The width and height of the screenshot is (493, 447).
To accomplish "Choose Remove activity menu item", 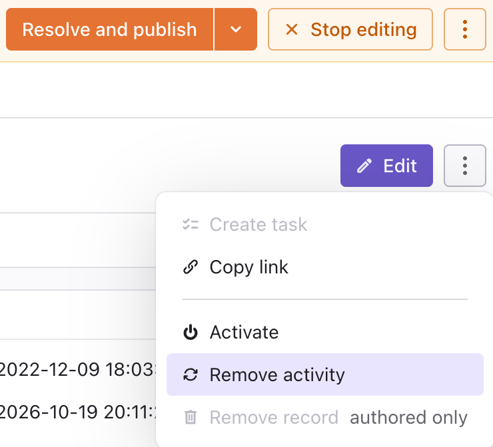I will click(325, 374).
